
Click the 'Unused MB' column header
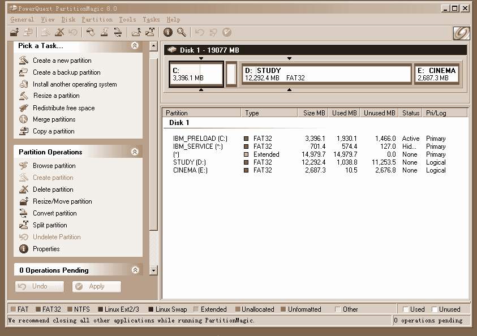[379, 113]
